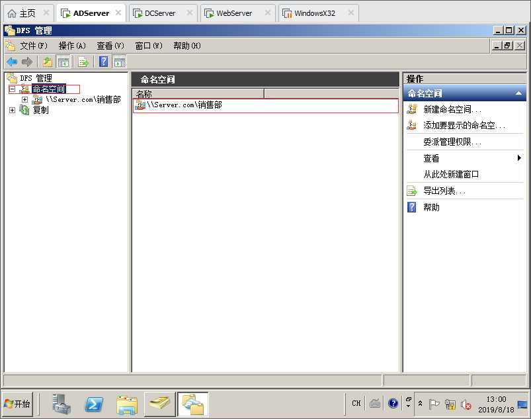The width and height of the screenshot is (531, 419).
Task: Click the taskbar folder with drawer icon
Action: [x=159, y=404]
